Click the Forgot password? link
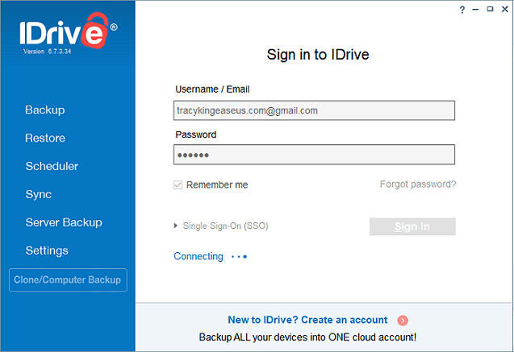 tap(418, 184)
